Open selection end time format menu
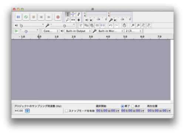The height and width of the screenshot is (134, 185). (x=143, y=111)
